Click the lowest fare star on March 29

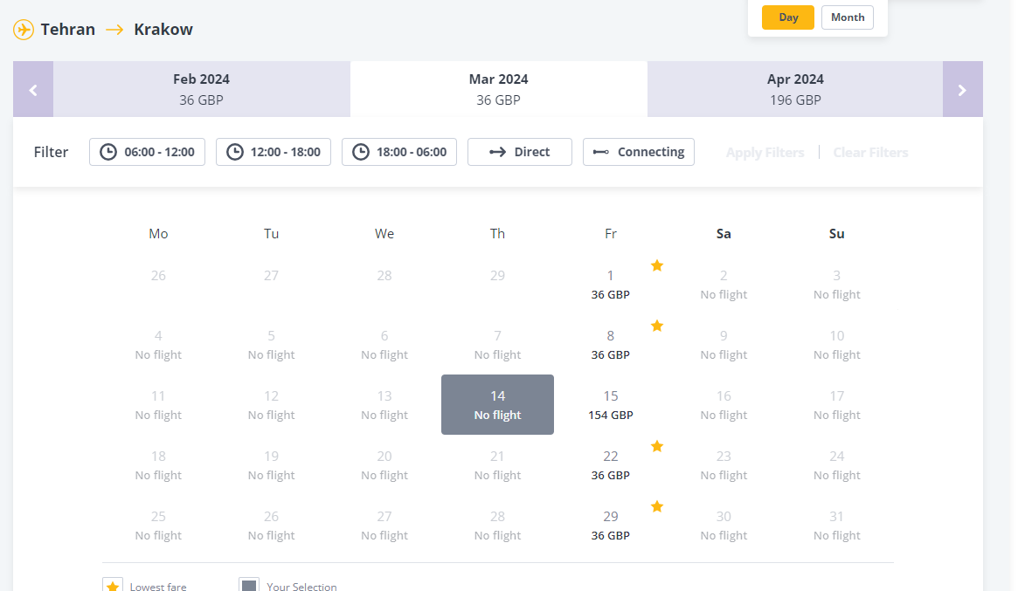click(x=657, y=506)
